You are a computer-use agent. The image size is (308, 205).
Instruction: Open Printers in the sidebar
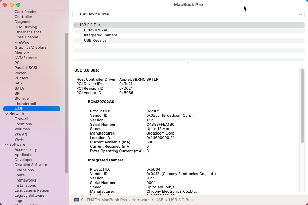(x=21, y=78)
